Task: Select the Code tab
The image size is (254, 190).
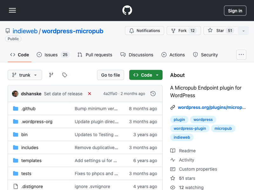Action: [x=19, y=55]
